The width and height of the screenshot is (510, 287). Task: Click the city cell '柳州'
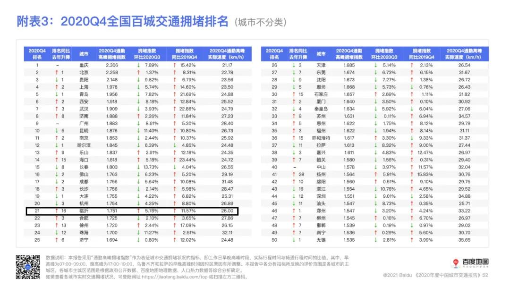(321, 218)
